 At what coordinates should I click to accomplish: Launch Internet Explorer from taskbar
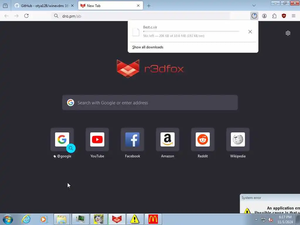(x=26, y=219)
